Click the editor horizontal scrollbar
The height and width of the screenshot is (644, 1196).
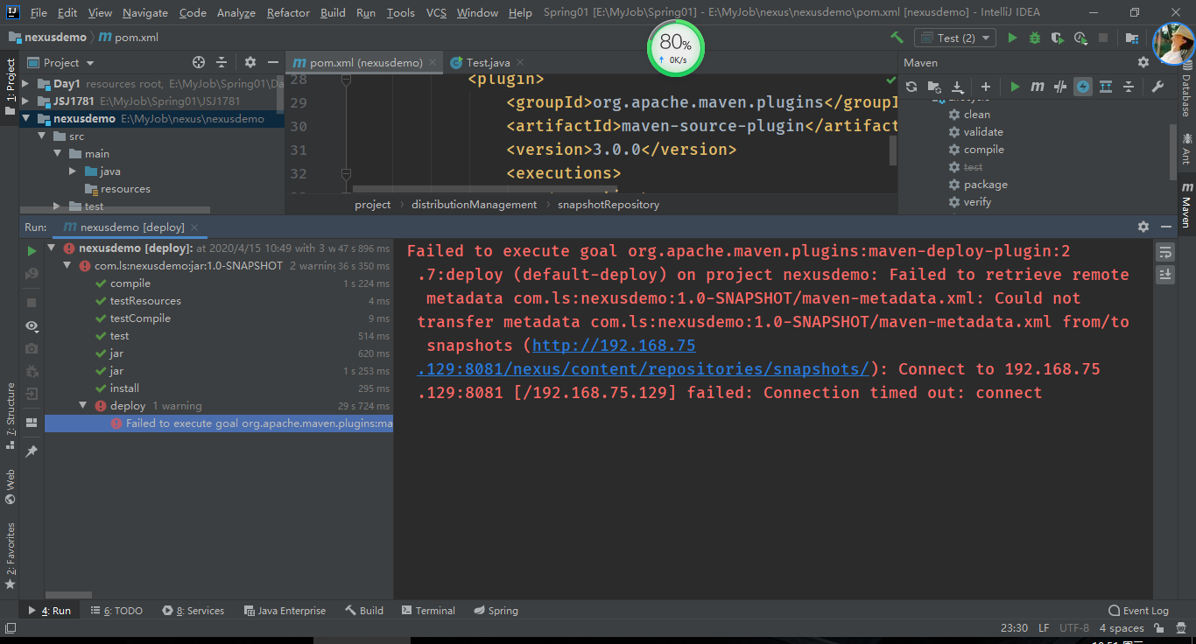pos(484,188)
